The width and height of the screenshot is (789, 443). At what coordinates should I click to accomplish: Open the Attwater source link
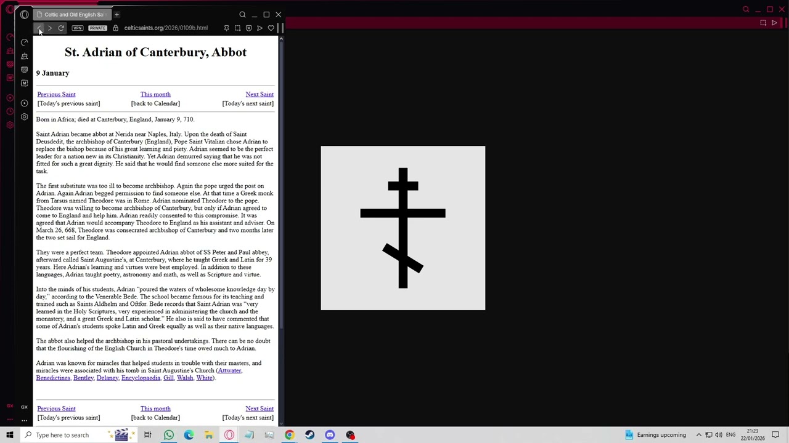pos(229,370)
